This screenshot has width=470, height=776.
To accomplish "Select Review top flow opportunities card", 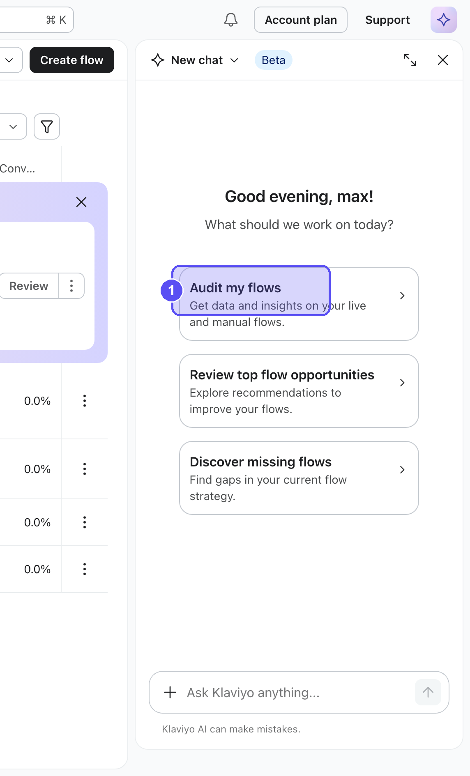I will click(299, 391).
